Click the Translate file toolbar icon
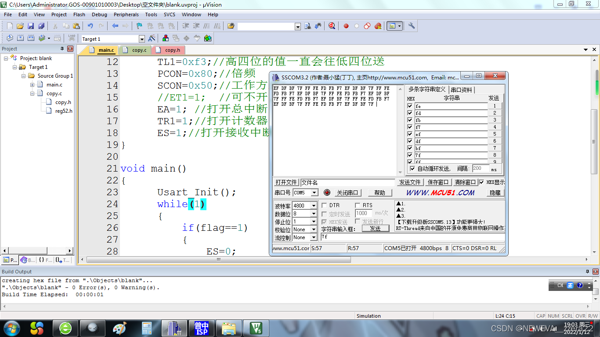The image size is (600, 337). point(10,38)
